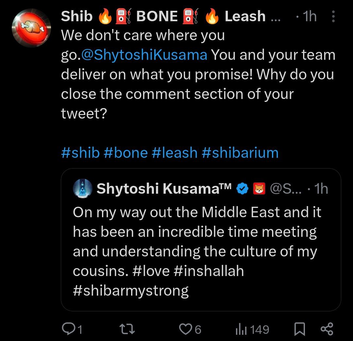Open the #shibarium hashtag
The height and width of the screenshot is (341, 353).
pos(240,153)
